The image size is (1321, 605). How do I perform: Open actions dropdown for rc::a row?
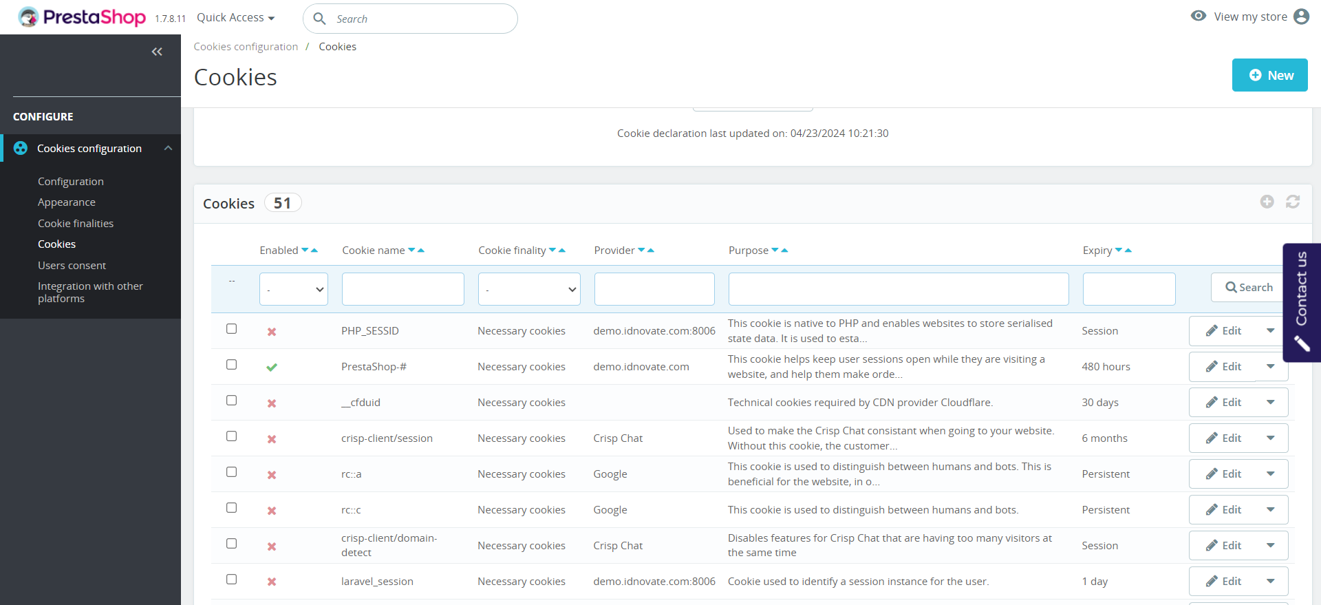pos(1271,474)
